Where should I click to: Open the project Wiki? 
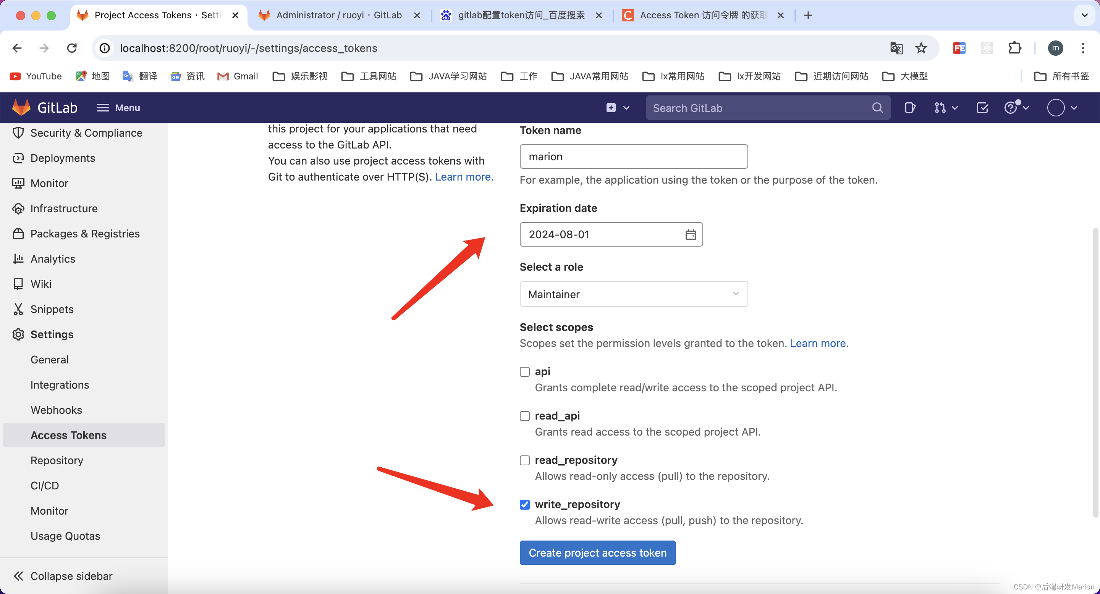pyautogui.click(x=41, y=284)
